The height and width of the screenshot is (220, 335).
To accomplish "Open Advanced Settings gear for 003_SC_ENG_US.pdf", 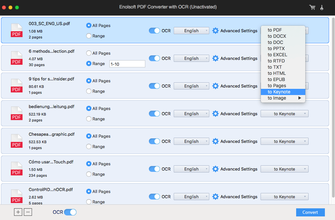I will tap(215, 31).
